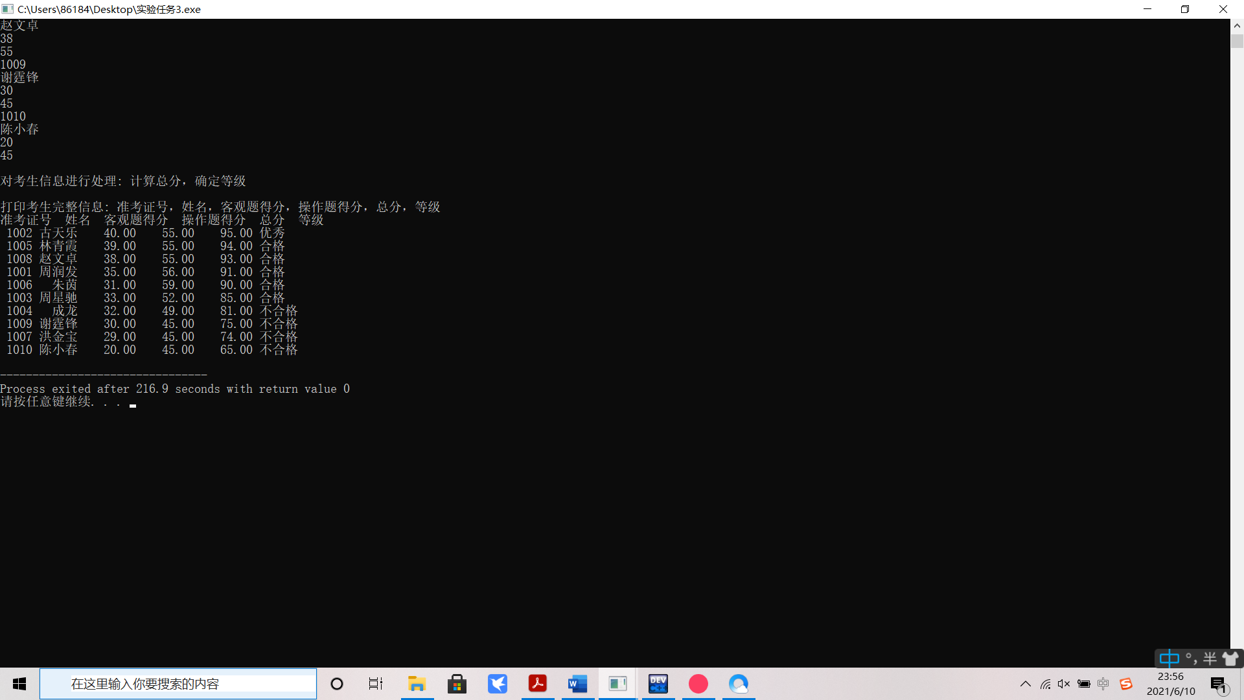Click scrollbar up arrow in console
This screenshot has width=1244, height=700.
click(x=1237, y=26)
